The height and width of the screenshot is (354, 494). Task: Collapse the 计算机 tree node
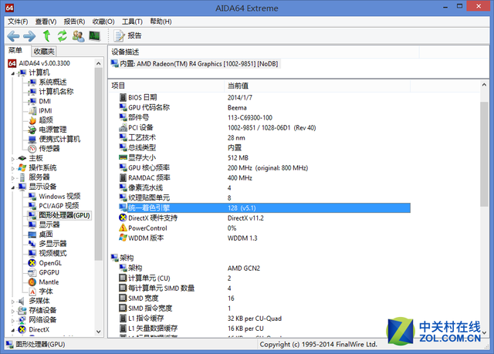point(12,73)
